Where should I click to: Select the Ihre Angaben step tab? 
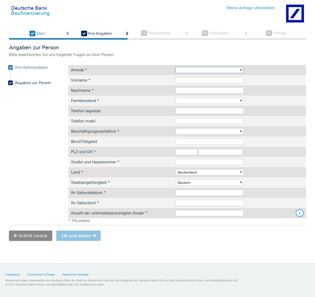tap(97, 33)
